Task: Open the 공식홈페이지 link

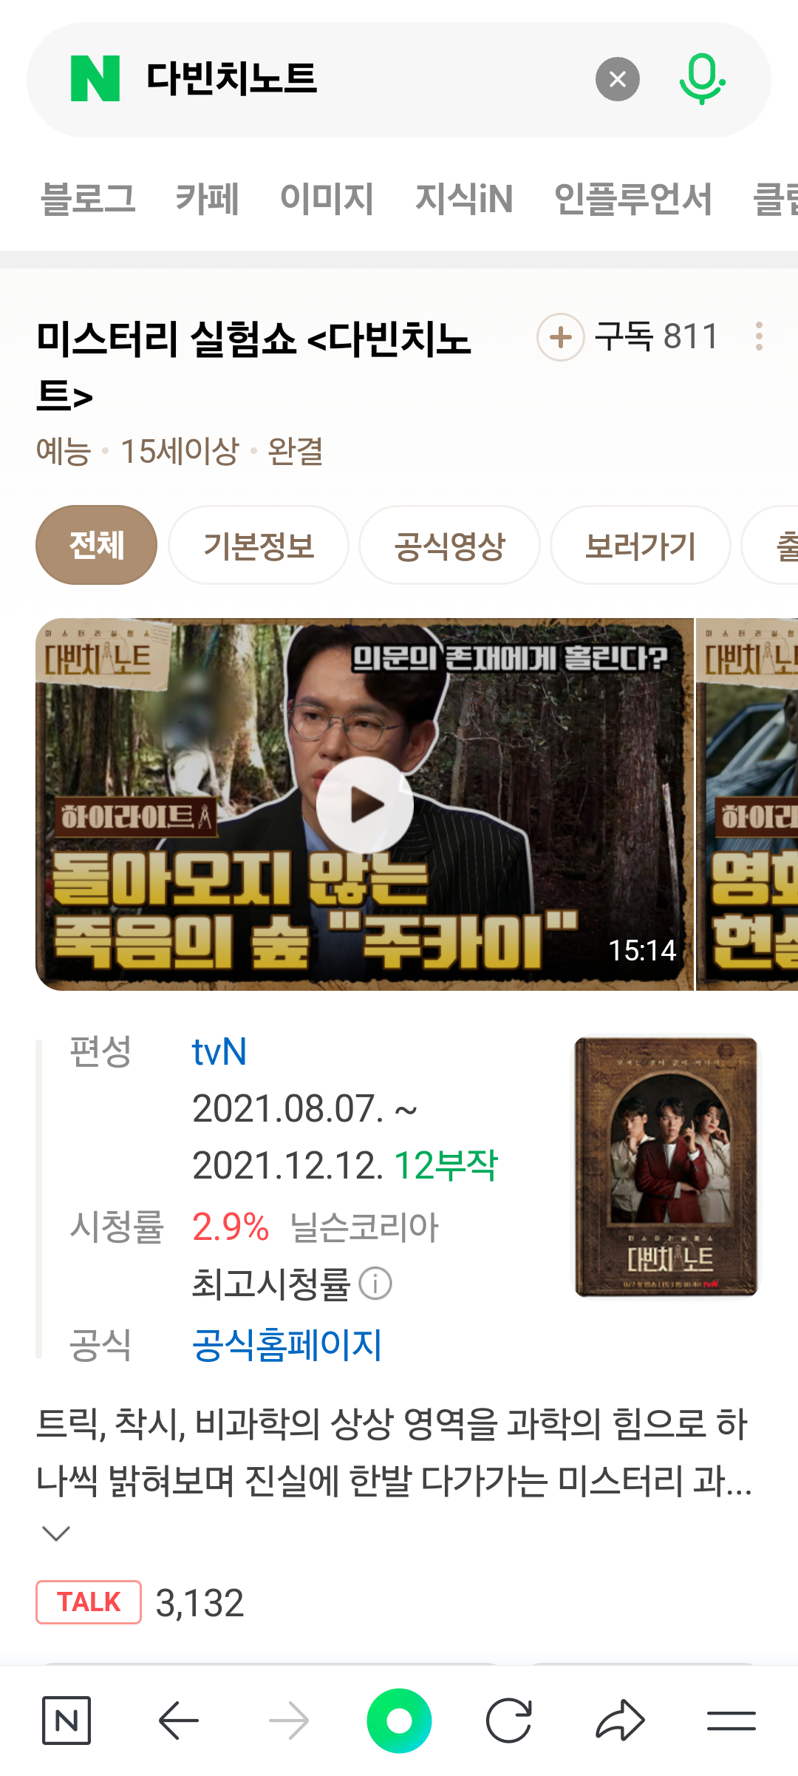Action: (x=287, y=1344)
